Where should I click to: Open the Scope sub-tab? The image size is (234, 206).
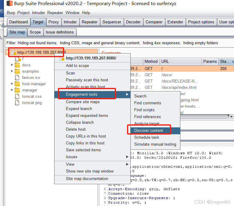pyautogui.click(x=35, y=32)
